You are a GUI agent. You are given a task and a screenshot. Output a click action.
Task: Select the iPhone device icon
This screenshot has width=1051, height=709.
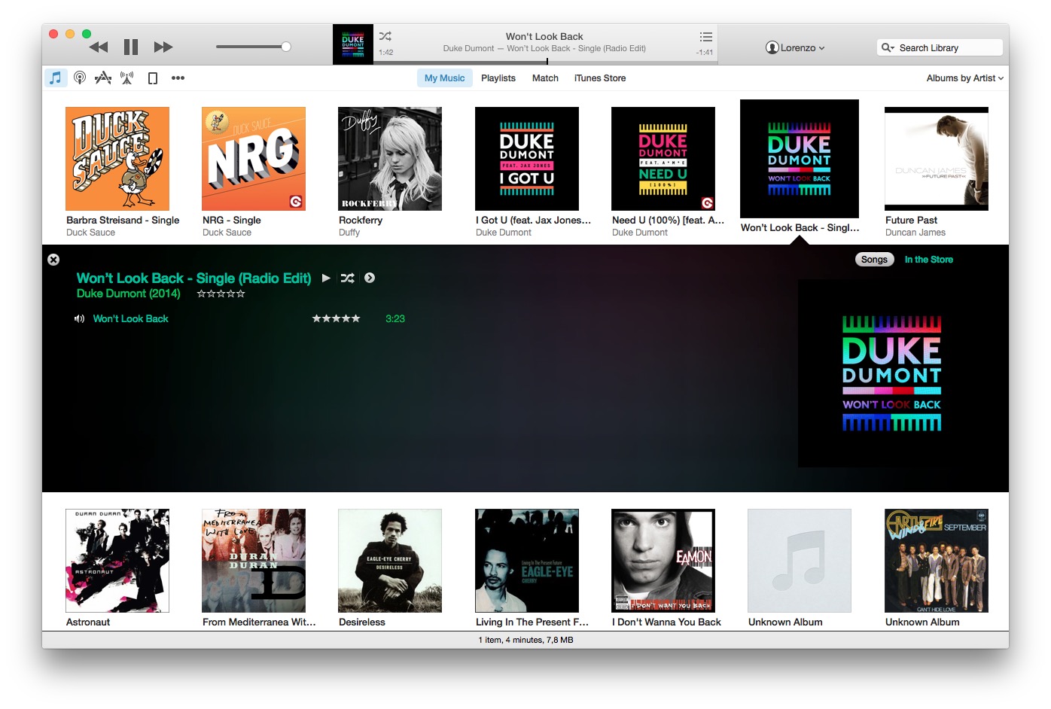153,78
